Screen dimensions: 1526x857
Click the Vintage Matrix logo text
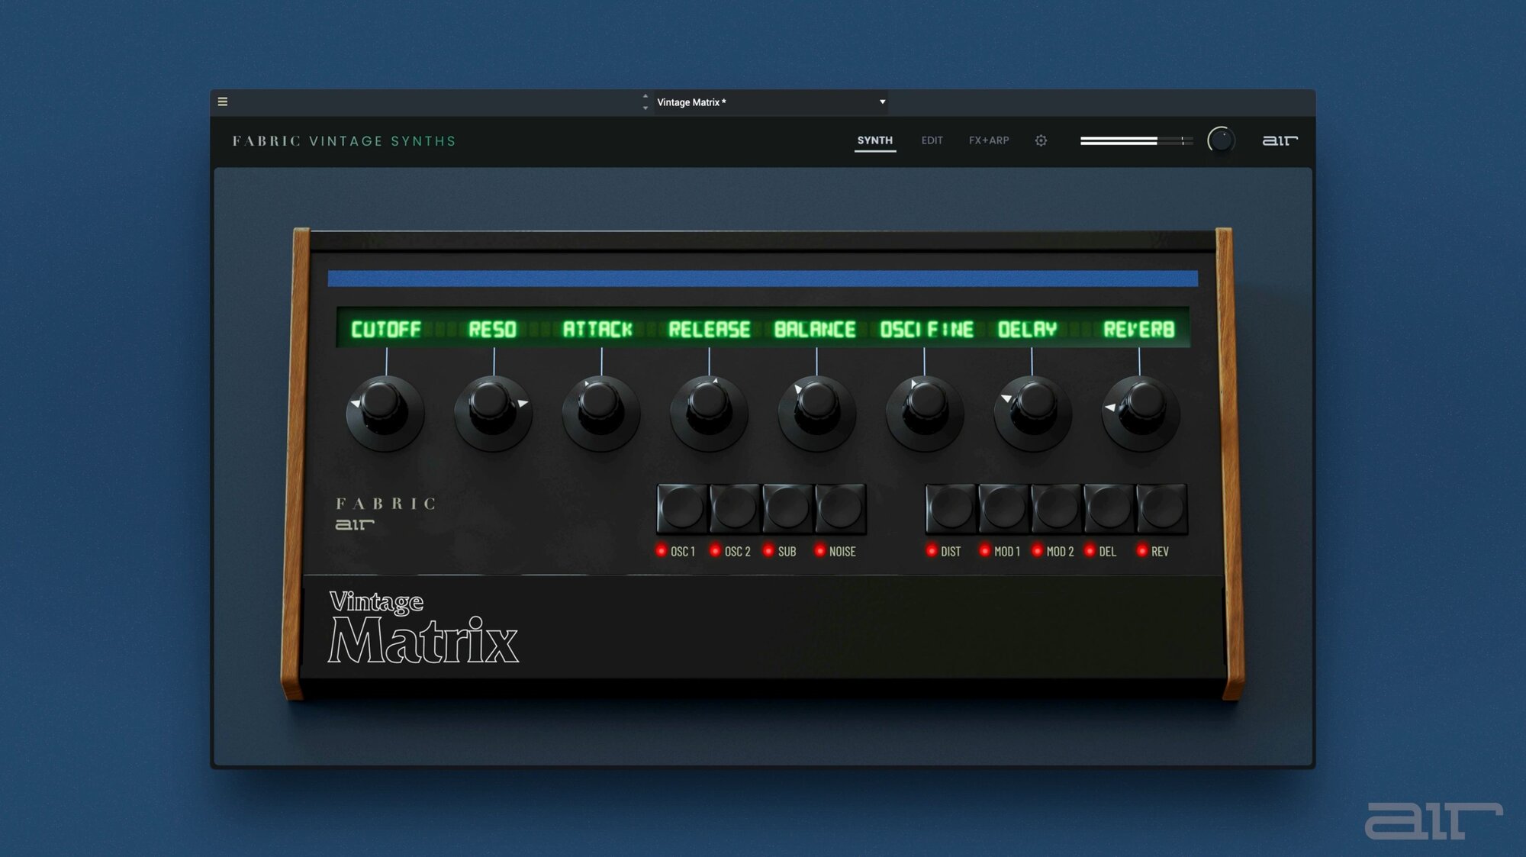point(423,627)
